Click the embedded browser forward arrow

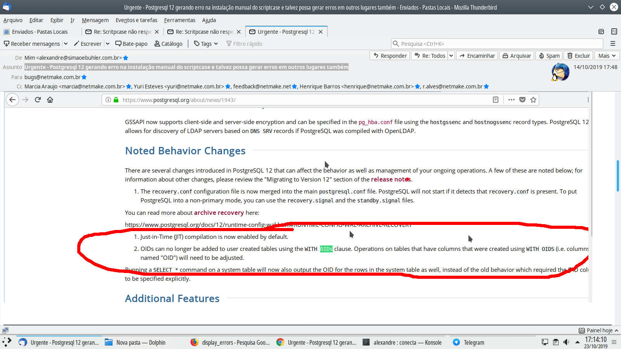(25, 100)
